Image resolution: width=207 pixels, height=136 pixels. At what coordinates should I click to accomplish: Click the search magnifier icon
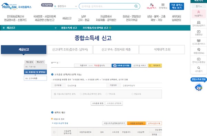[136, 6]
